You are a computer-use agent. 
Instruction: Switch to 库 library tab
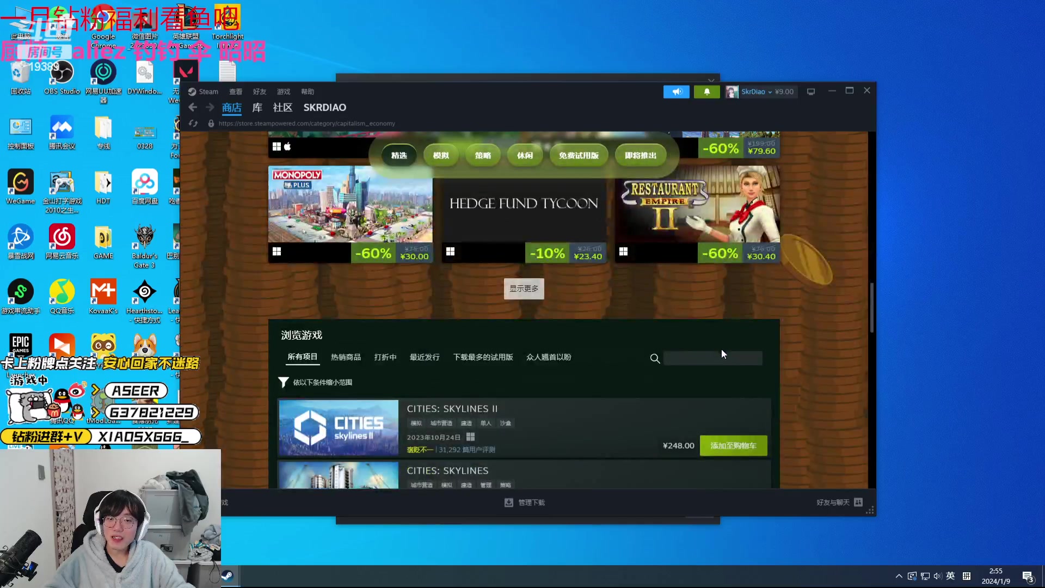(257, 107)
